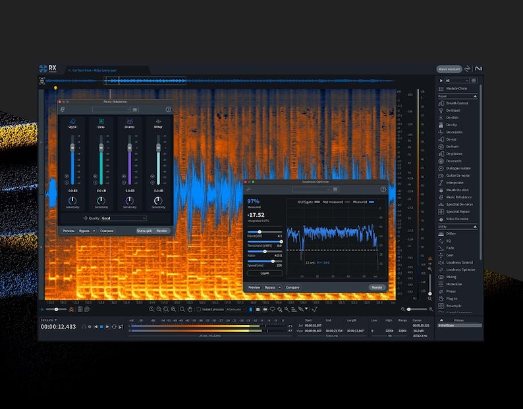Click Learn in Loudness Optimize
This screenshot has height=409, width=523.
(x=265, y=273)
